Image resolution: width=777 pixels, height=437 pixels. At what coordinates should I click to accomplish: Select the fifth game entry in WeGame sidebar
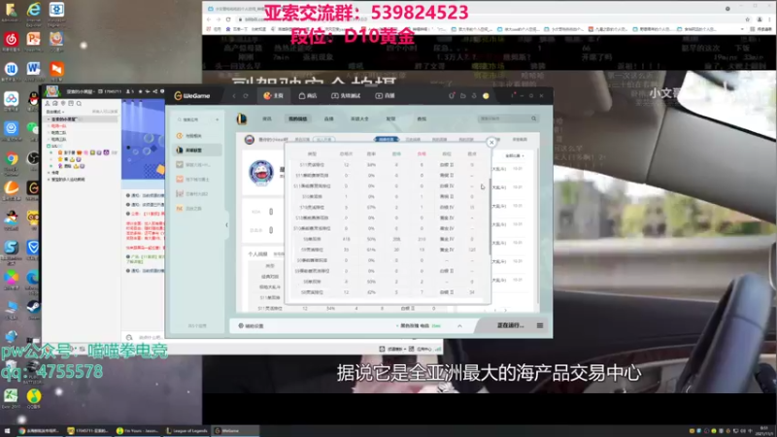[197, 193]
